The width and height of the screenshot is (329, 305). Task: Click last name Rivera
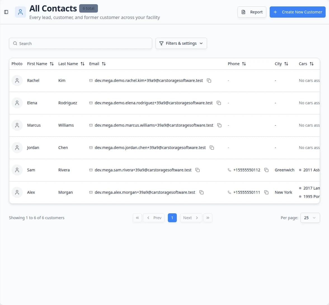64,170
